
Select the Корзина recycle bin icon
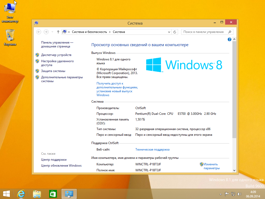pyautogui.click(x=10, y=37)
